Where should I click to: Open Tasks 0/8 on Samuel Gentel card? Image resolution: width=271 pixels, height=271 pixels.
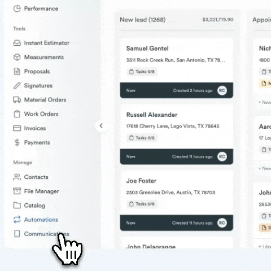point(142,72)
